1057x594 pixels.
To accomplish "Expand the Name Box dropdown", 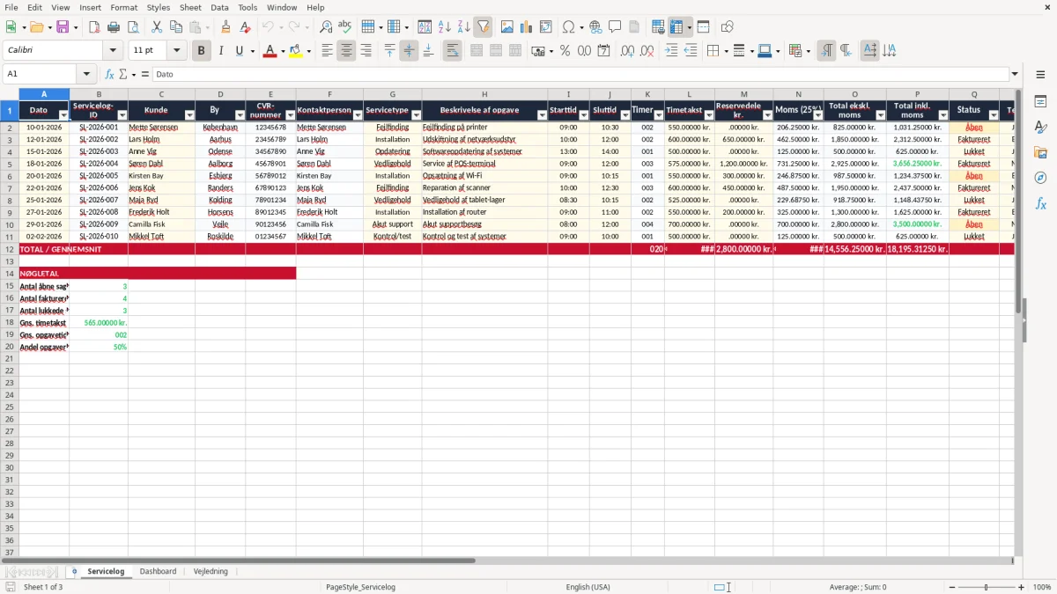I will pos(86,74).
